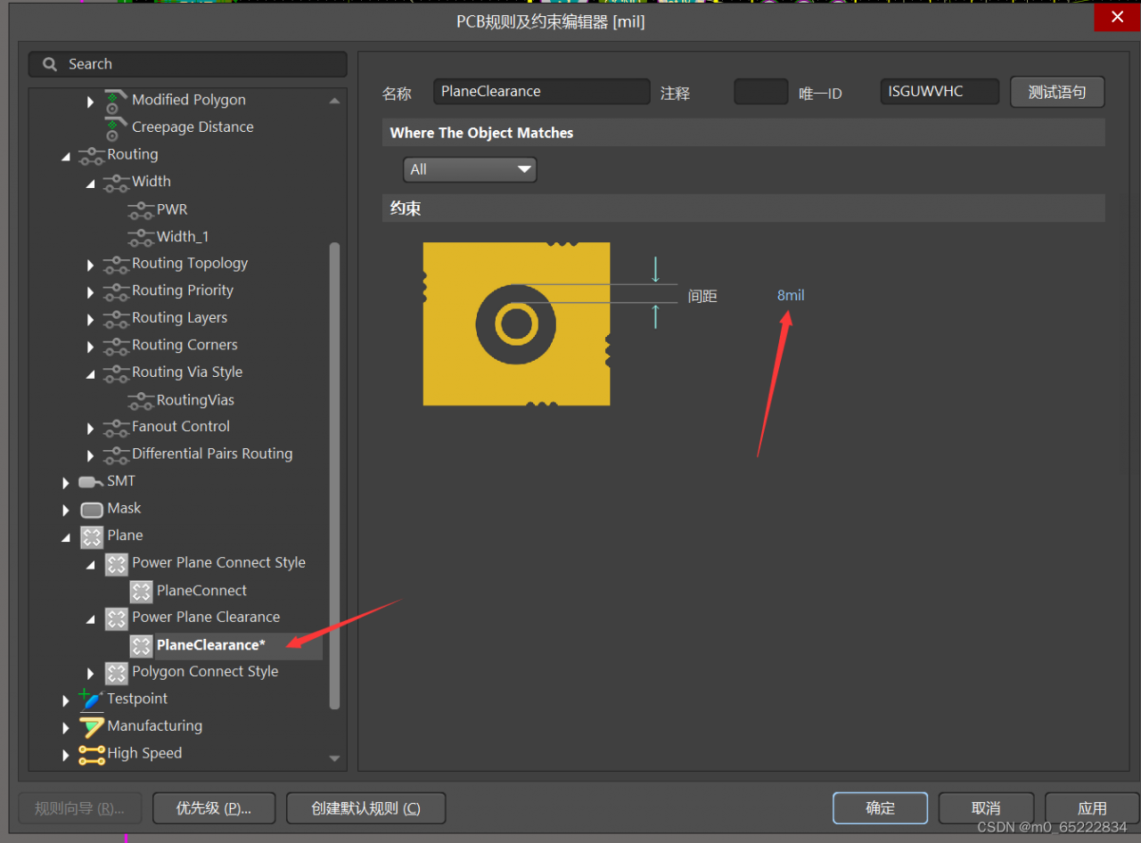Expand the Manufacturing category
The width and height of the screenshot is (1141, 843).
66,727
